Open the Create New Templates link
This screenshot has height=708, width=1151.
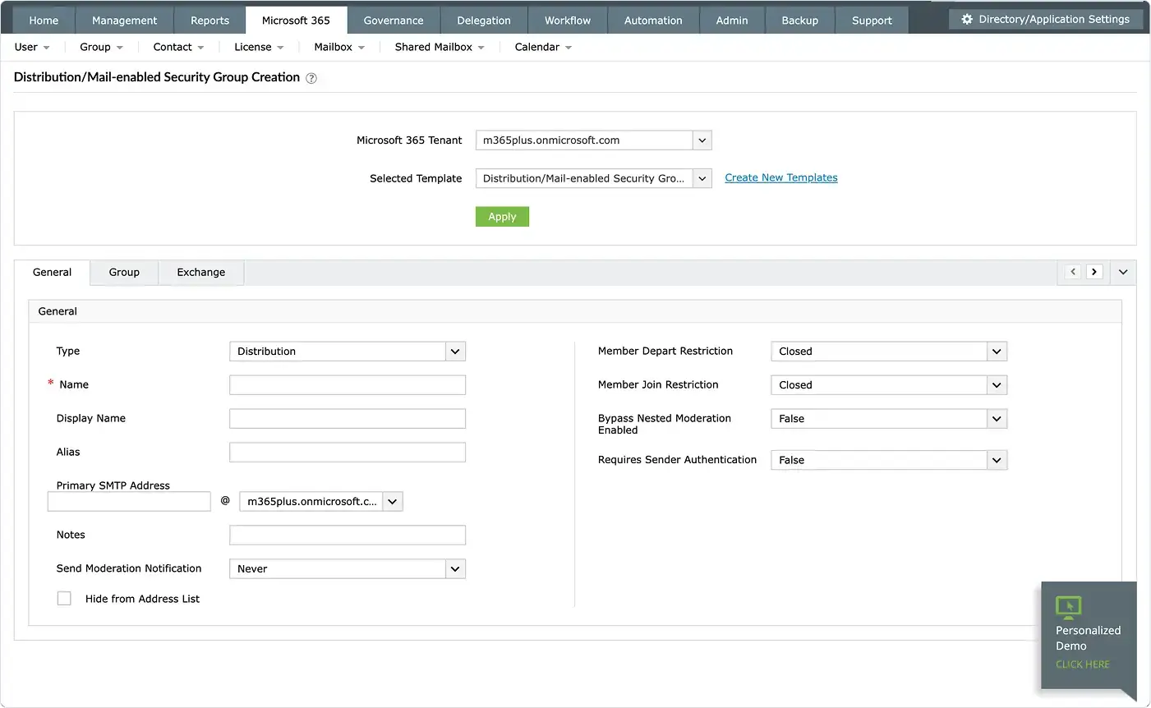(x=780, y=177)
